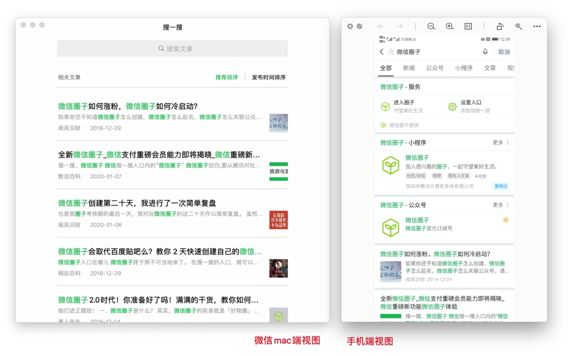
Task: Tap the microphone voice search icon
Action: click(485, 52)
